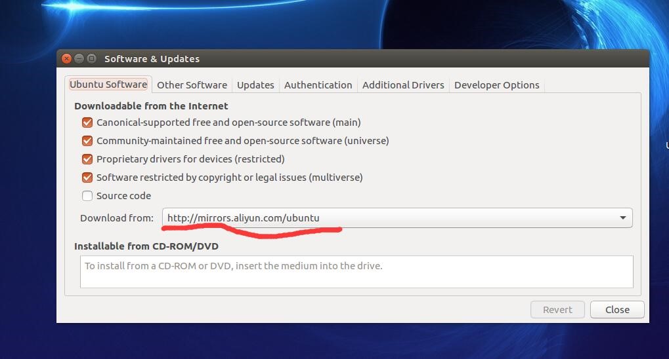Open the Additional Drivers tab
The image size is (669, 359).
tap(403, 85)
